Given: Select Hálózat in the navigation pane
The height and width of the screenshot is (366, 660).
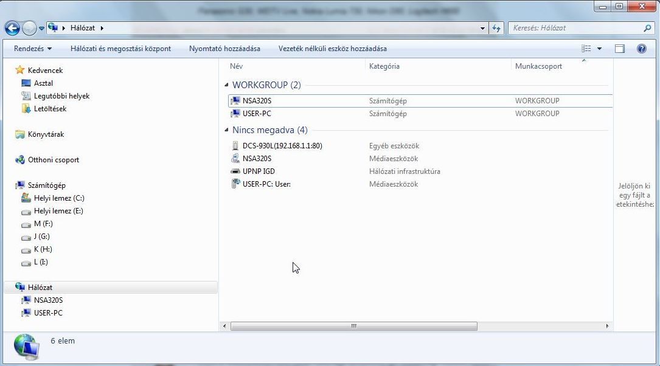Looking at the screenshot, I should coord(111,288).
